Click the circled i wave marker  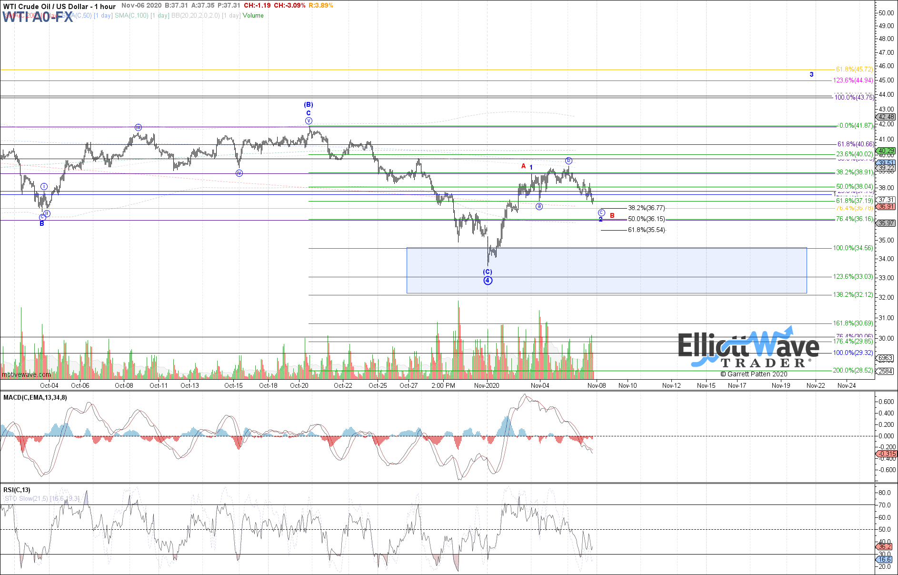[x=44, y=186]
